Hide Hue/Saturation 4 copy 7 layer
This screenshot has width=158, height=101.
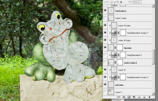click(x=105, y=33)
